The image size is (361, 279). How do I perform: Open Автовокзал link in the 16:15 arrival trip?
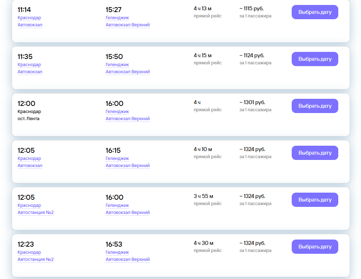(x=30, y=166)
